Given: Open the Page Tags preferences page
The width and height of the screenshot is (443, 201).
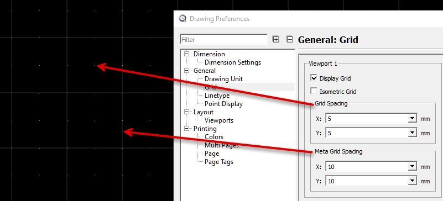Looking at the screenshot, I should pos(219,162).
